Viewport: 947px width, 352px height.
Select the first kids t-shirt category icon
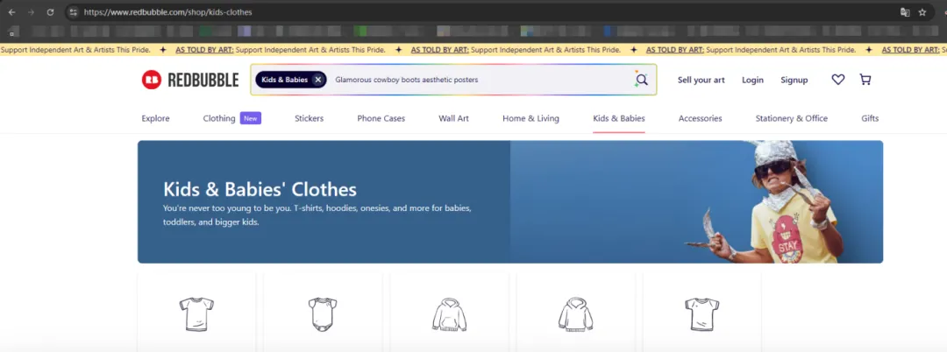pyautogui.click(x=196, y=314)
